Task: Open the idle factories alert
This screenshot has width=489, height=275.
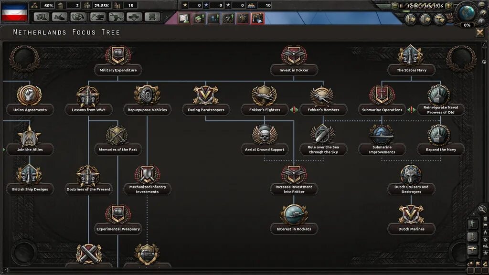Action: pos(213,19)
